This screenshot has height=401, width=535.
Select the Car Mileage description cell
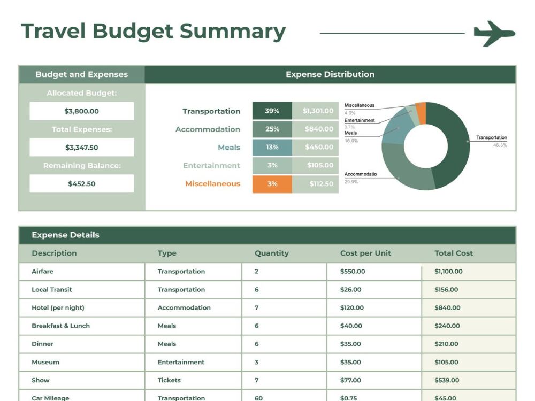[x=82, y=396]
